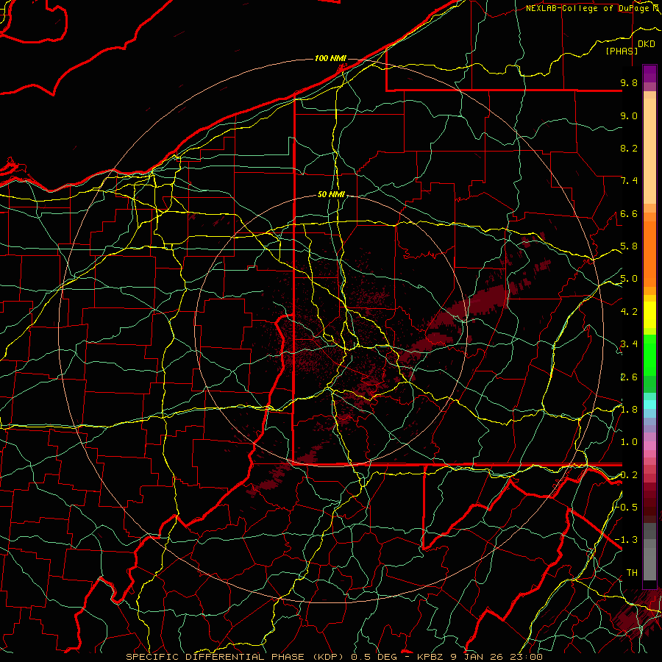This screenshot has width=662, height=662.
Task: Select the 4.2 scale value
Action: pos(629,312)
